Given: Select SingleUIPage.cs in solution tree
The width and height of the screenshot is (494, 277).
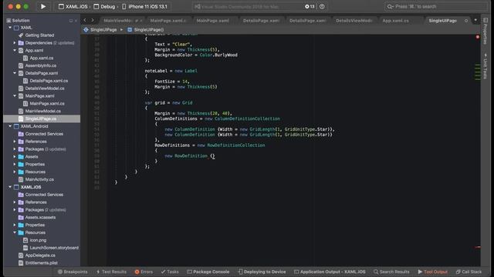Looking at the screenshot, I should pos(42,118).
